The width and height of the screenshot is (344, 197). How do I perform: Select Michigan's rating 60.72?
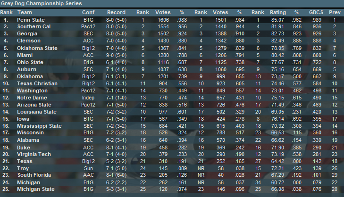point(277,182)
